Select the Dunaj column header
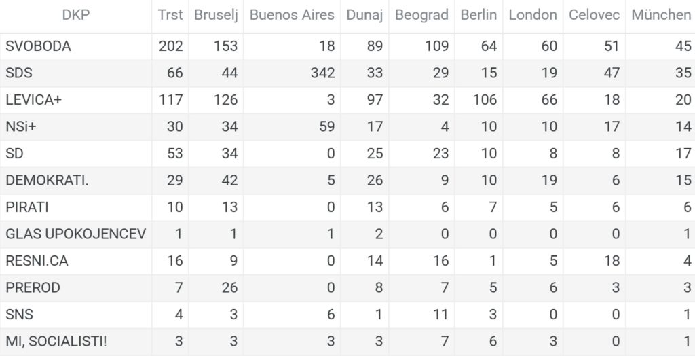The width and height of the screenshot is (695, 356). point(364,15)
